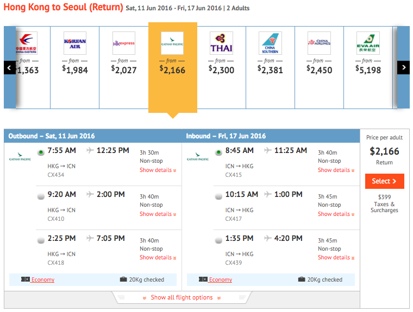The image size is (413, 312).
Task: Pick the China Southern airline logo
Action: tap(270, 43)
